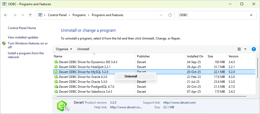Sort by the Version column header
This screenshot has width=260, height=114.
(241, 56)
